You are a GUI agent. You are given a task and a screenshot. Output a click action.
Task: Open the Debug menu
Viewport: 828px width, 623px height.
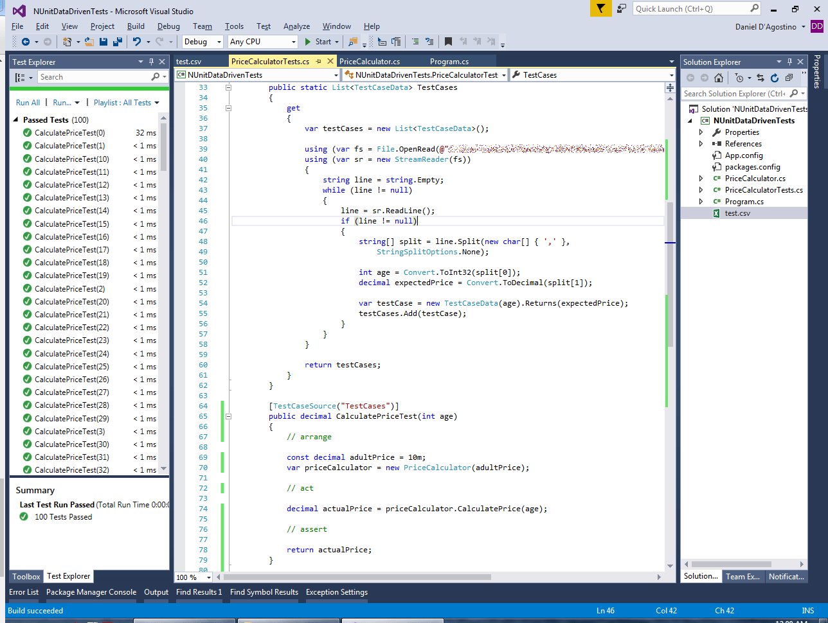(168, 26)
